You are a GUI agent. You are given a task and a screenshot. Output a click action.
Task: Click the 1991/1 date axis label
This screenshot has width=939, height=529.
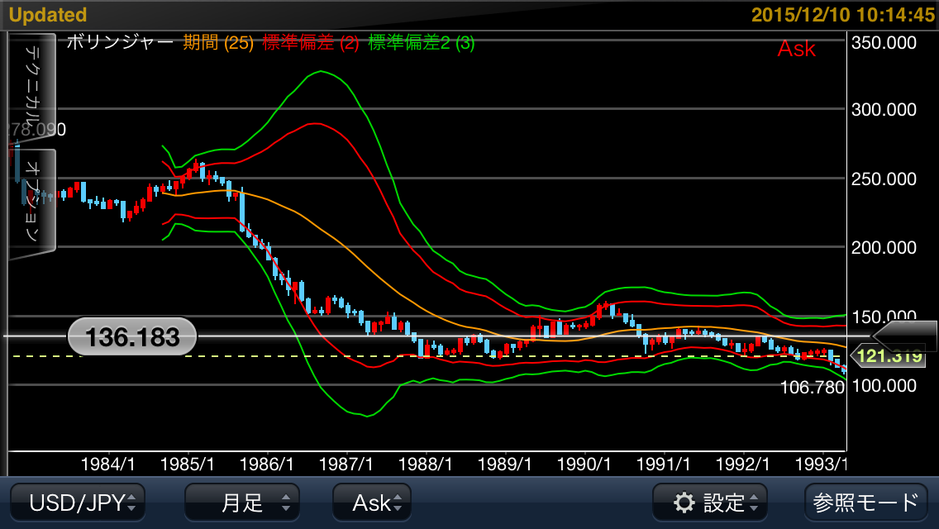[x=664, y=464]
